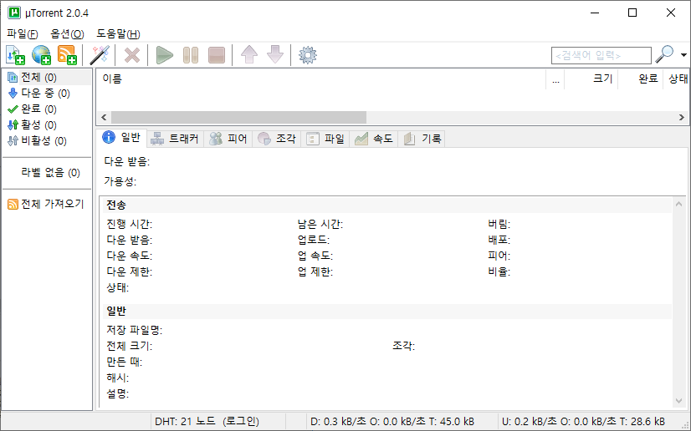Click the Move Up Queue arrow icon
The width and height of the screenshot is (691, 431).
[249, 55]
